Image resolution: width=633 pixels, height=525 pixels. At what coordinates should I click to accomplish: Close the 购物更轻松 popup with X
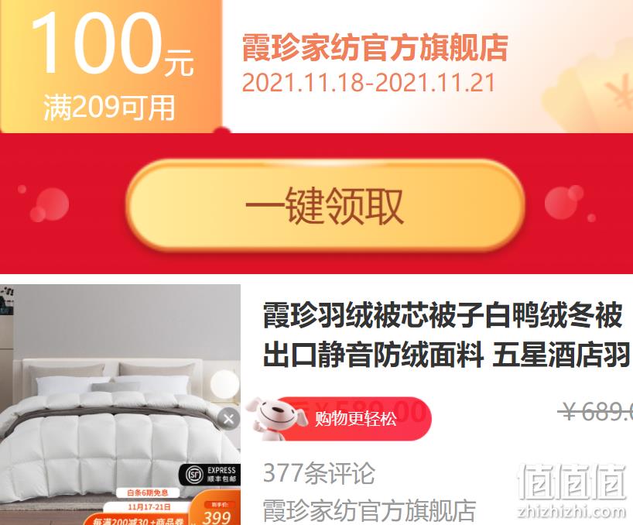(228, 419)
